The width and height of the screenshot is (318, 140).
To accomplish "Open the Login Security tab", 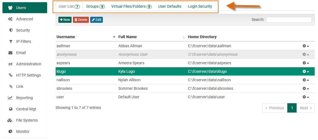I will point(200,6).
